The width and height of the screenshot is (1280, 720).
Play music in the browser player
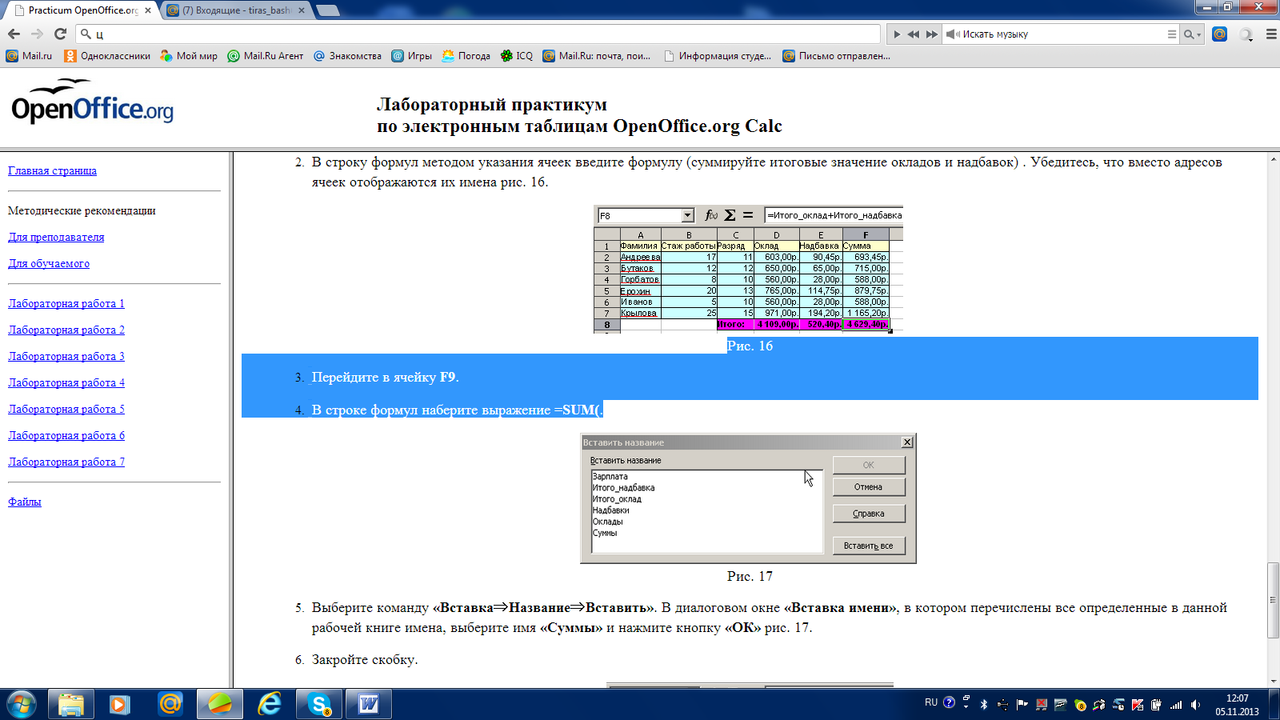(x=897, y=34)
